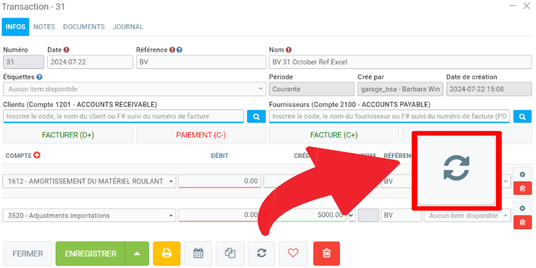The height and width of the screenshot is (268, 536).
Task: Delete the 3520 Adjustments importations line
Action: coord(522,223)
